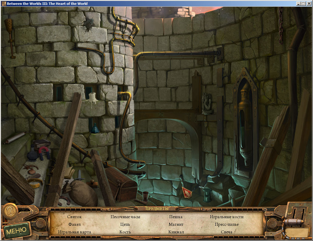The width and height of the screenshot is (313, 241).
Task: Click the wooden treasure chest
Action: click(121, 183)
